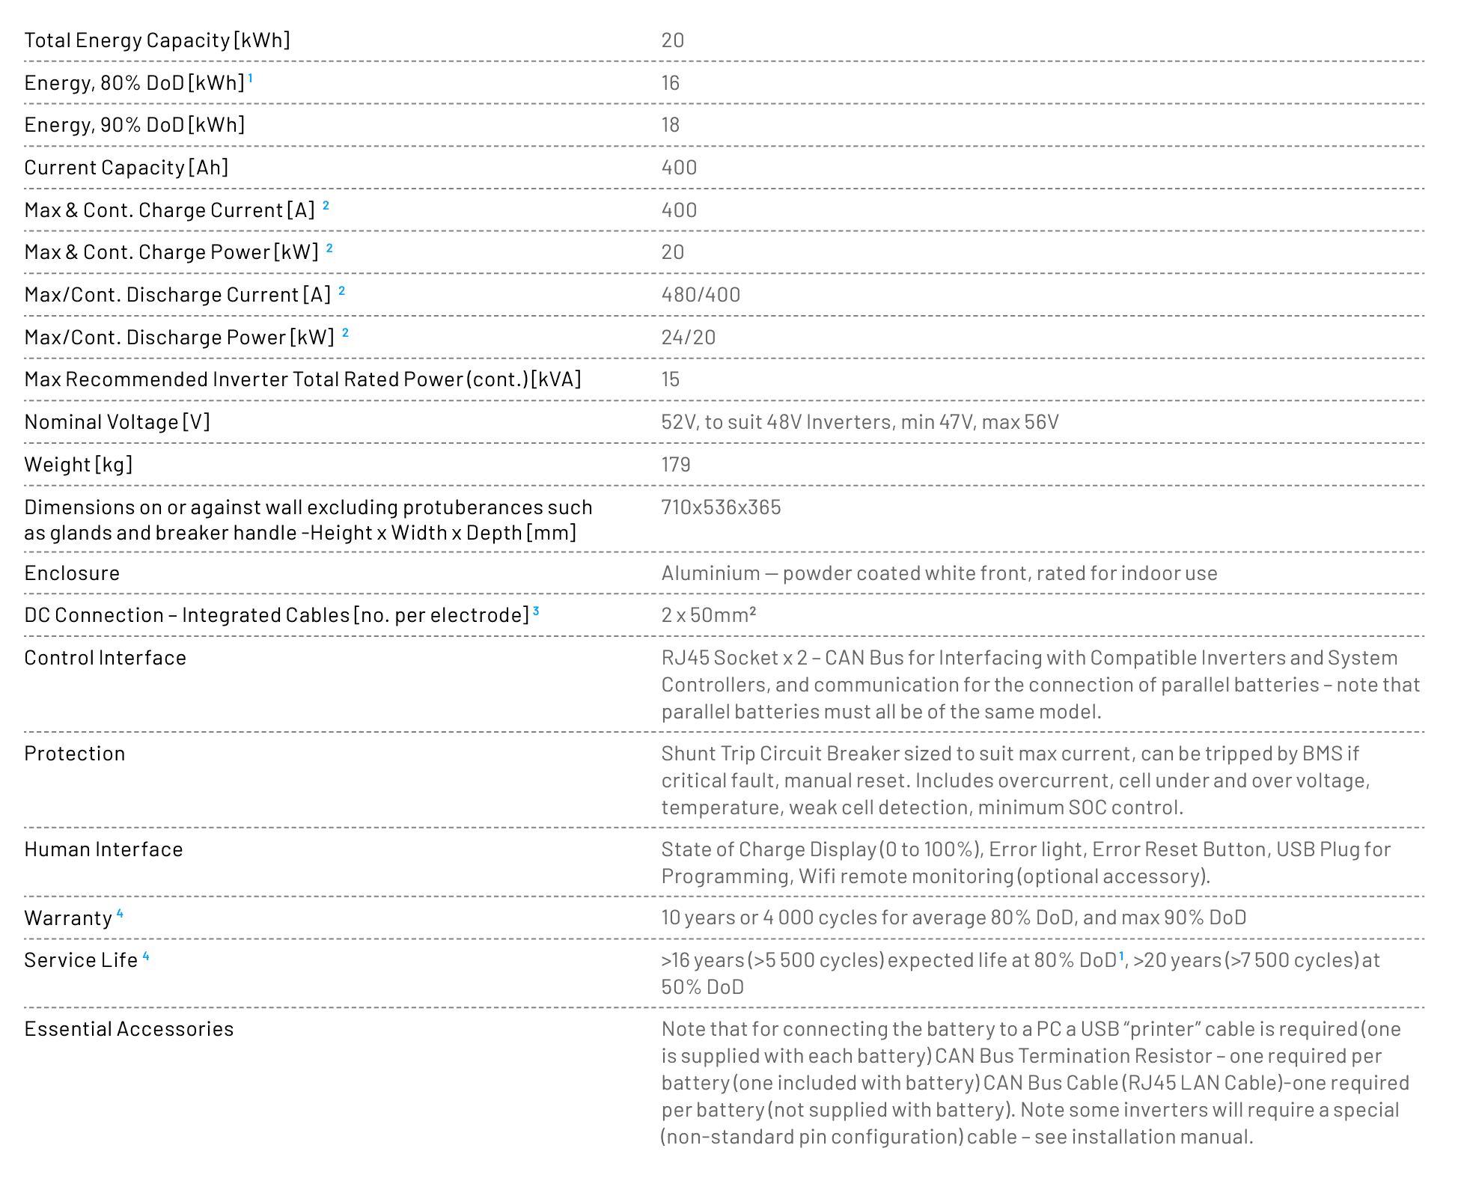Image resolution: width=1467 pixels, height=1178 pixels.
Task: Click footnote 1 in Service Life description
Action: (x=1121, y=956)
